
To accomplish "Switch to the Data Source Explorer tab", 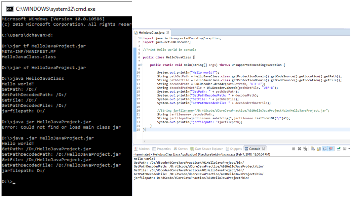I will [x=206, y=149].
